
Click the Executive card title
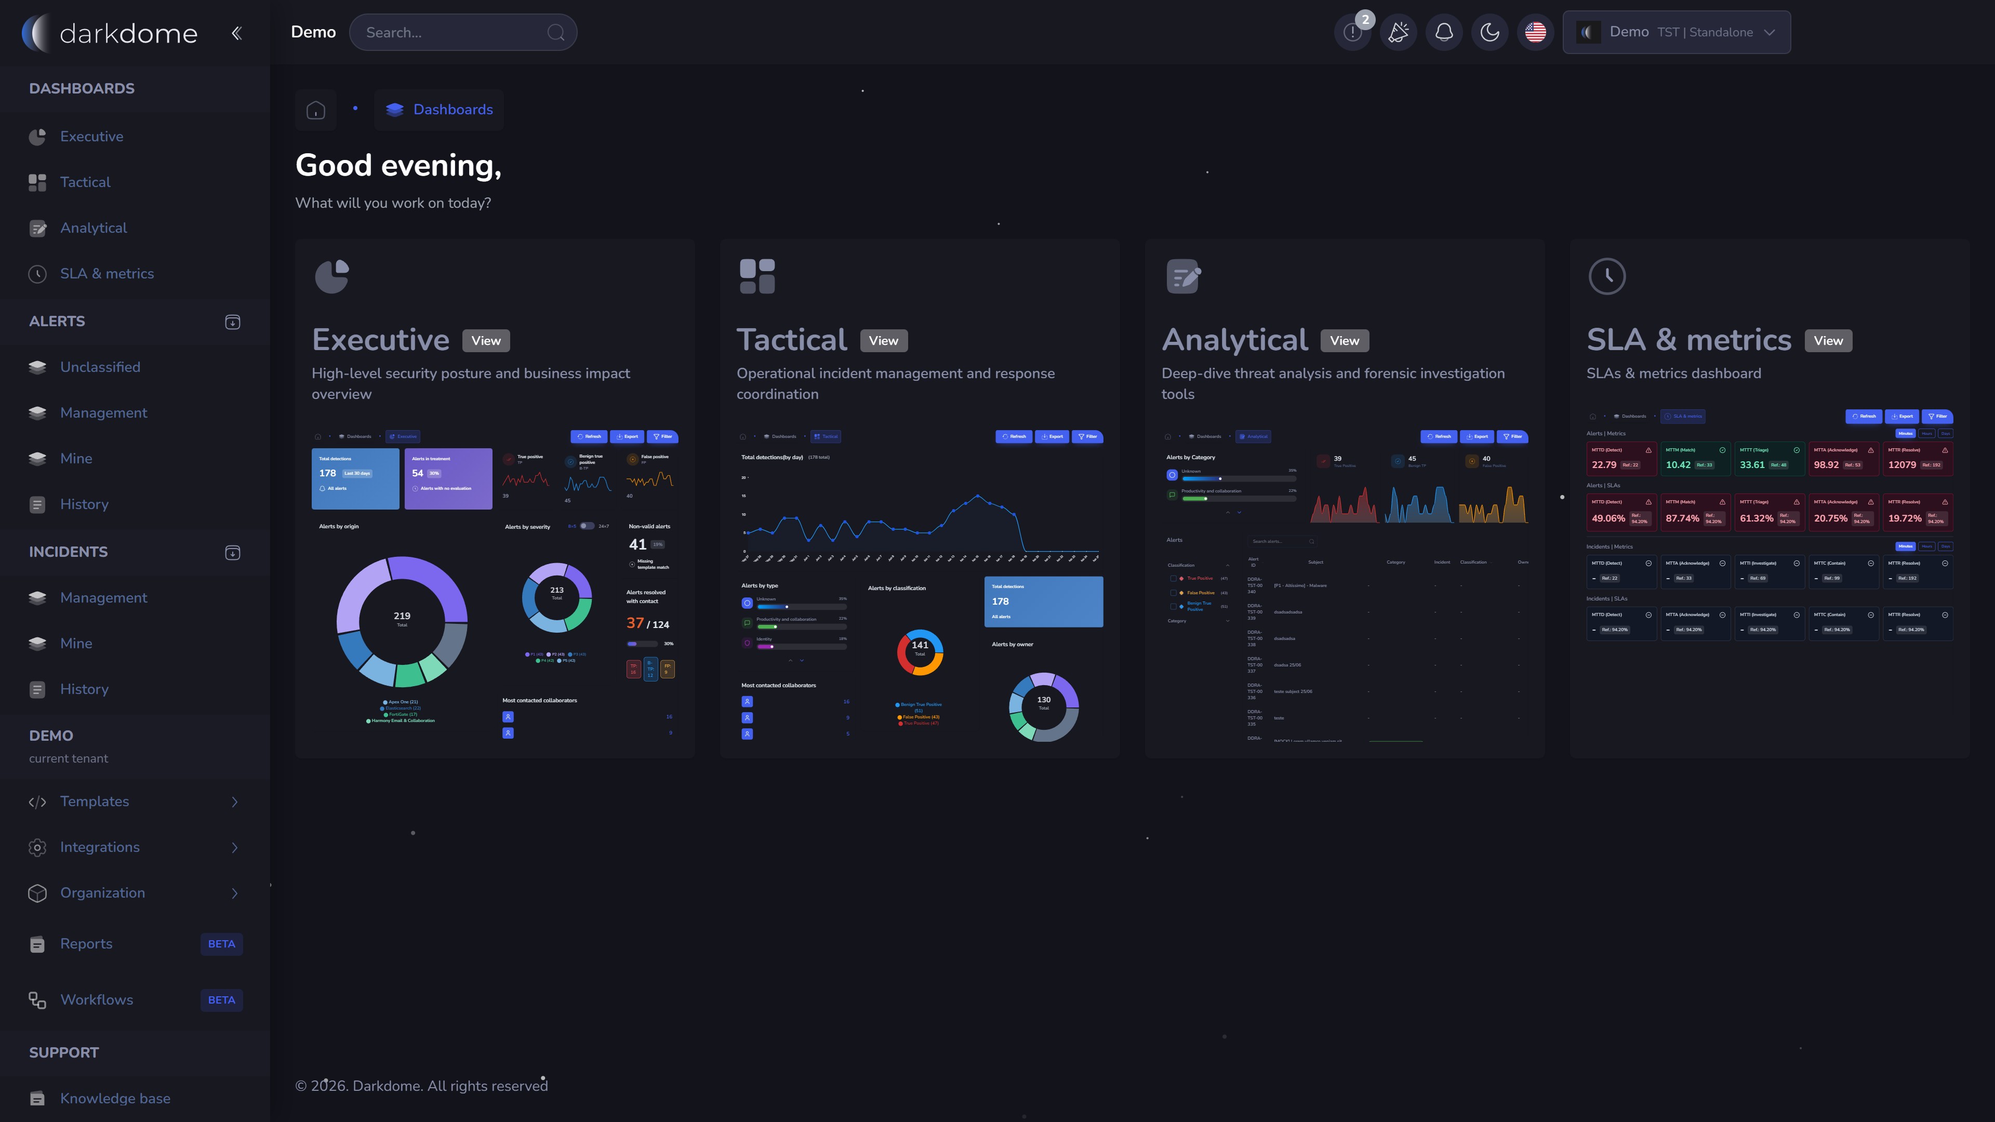[x=380, y=340]
